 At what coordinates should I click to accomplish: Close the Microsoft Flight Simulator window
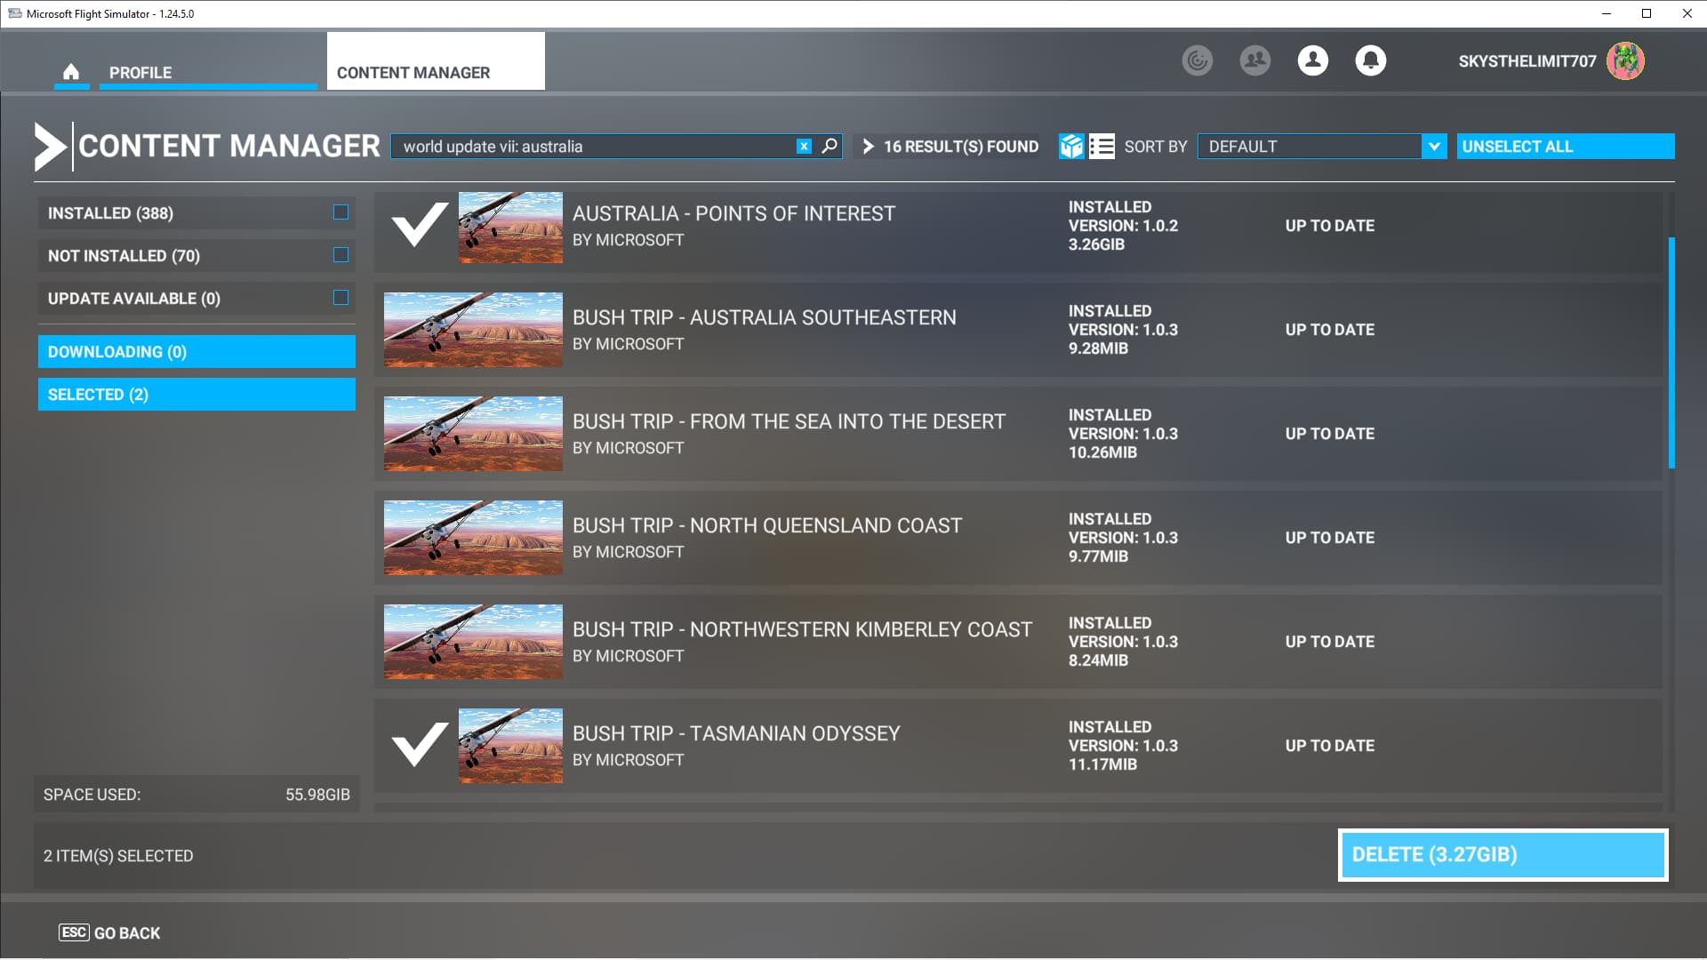click(1687, 13)
